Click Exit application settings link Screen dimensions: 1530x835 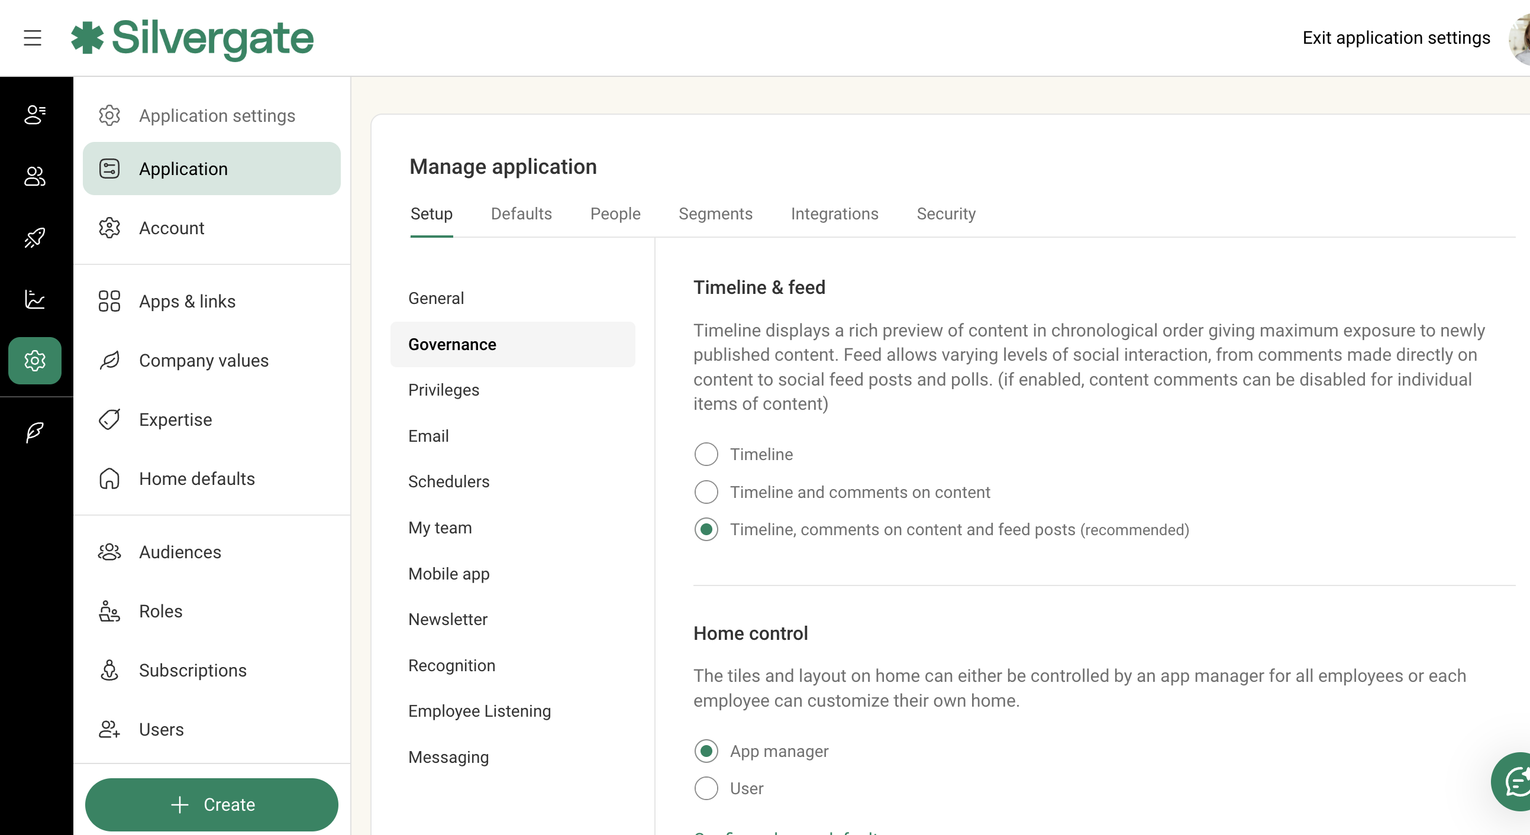(x=1396, y=38)
